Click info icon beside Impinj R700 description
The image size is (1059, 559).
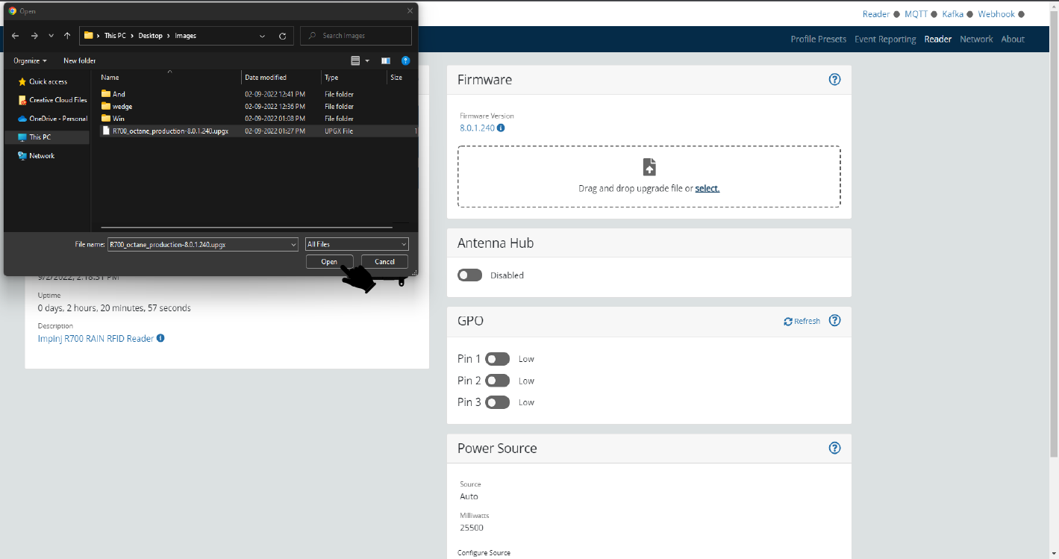[x=160, y=339]
